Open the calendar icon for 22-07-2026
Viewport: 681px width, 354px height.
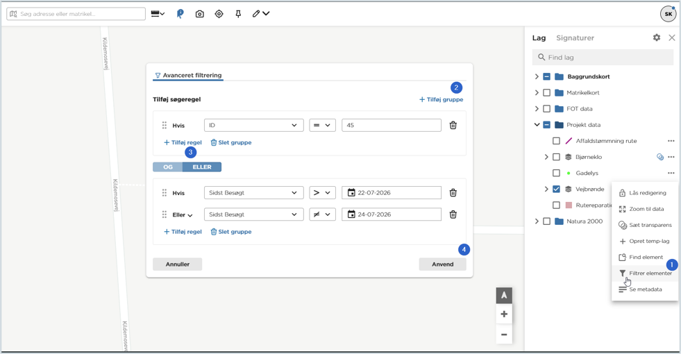pos(351,192)
